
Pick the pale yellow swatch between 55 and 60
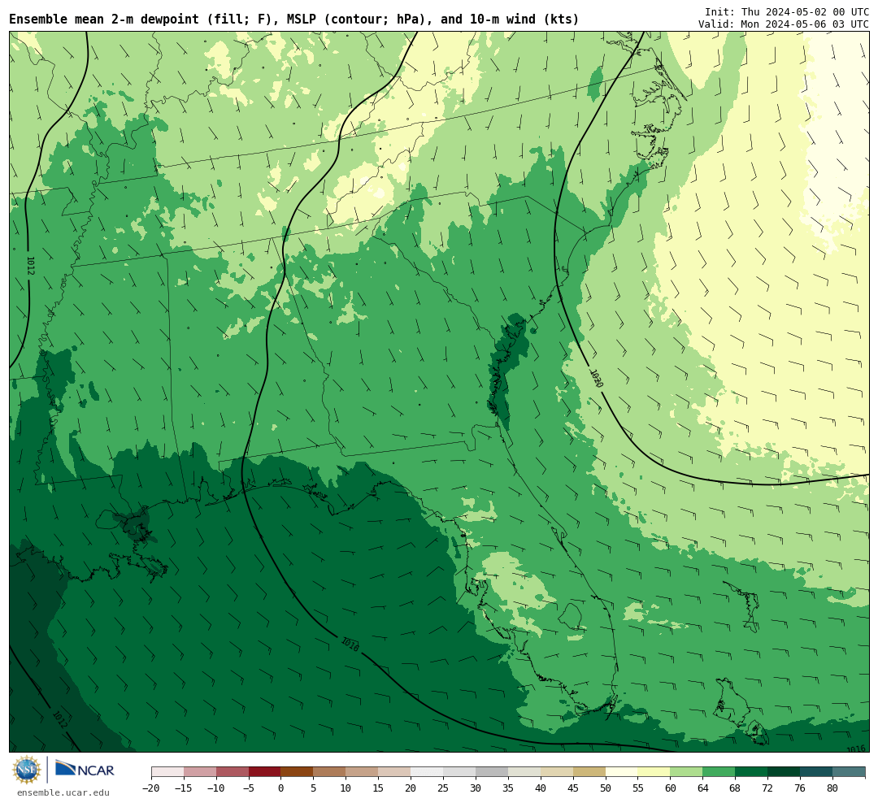654,772
